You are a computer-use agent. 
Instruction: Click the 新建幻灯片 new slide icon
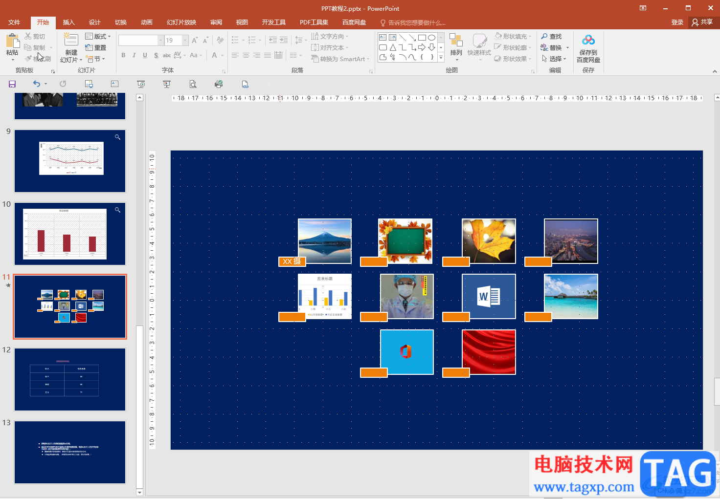(71, 40)
